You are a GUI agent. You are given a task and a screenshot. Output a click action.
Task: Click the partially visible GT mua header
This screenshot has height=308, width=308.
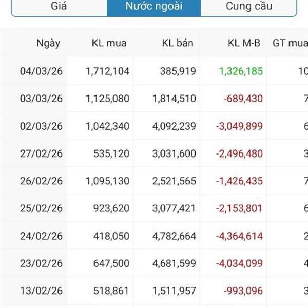pos(290,43)
